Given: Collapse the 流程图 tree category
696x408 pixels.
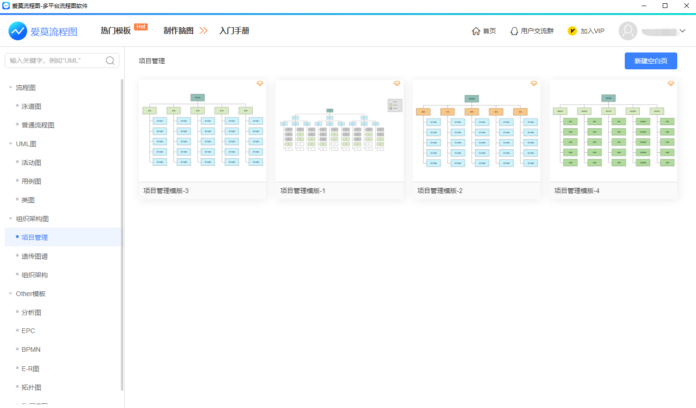Looking at the screenshot, I should [11, 88].
